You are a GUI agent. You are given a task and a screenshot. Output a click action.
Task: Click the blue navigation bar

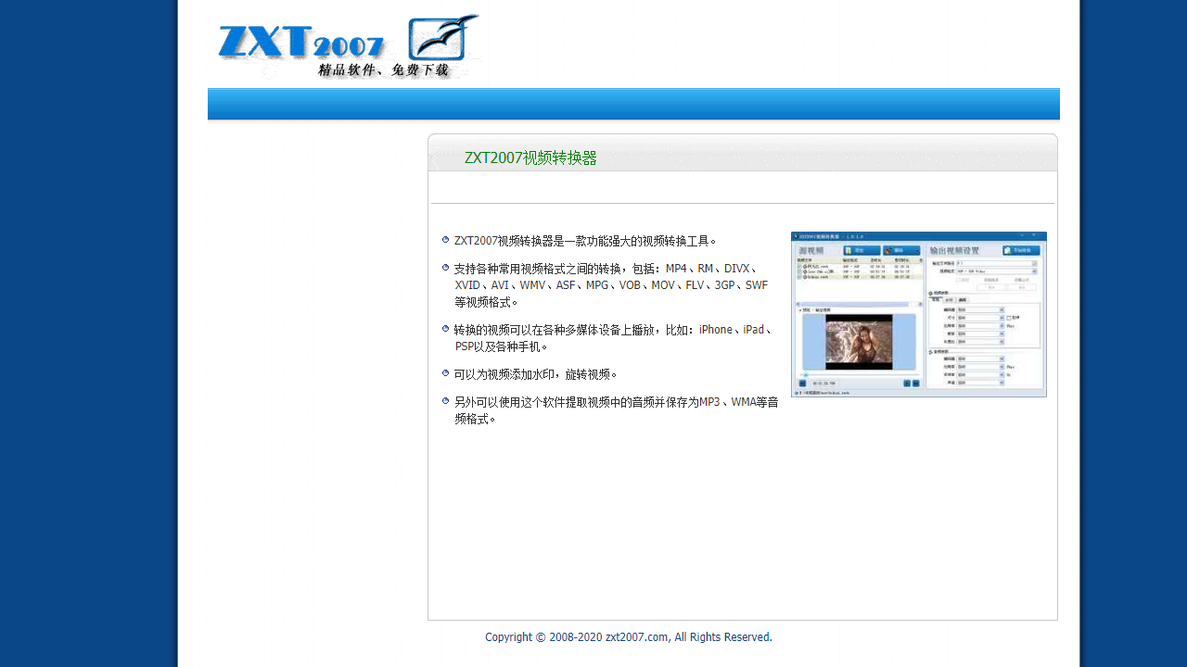[x=633, y=104]
